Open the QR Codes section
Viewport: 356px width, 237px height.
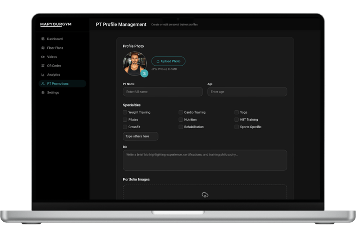[62, 66]
